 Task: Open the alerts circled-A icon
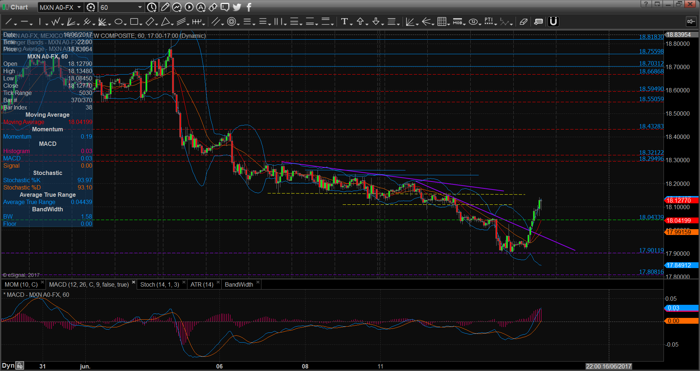point(201,7)
